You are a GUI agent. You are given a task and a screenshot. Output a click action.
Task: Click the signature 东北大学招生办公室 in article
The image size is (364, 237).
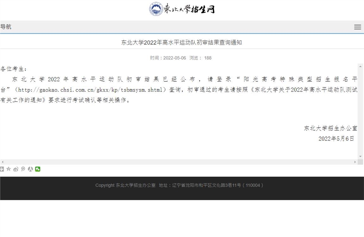331,128
